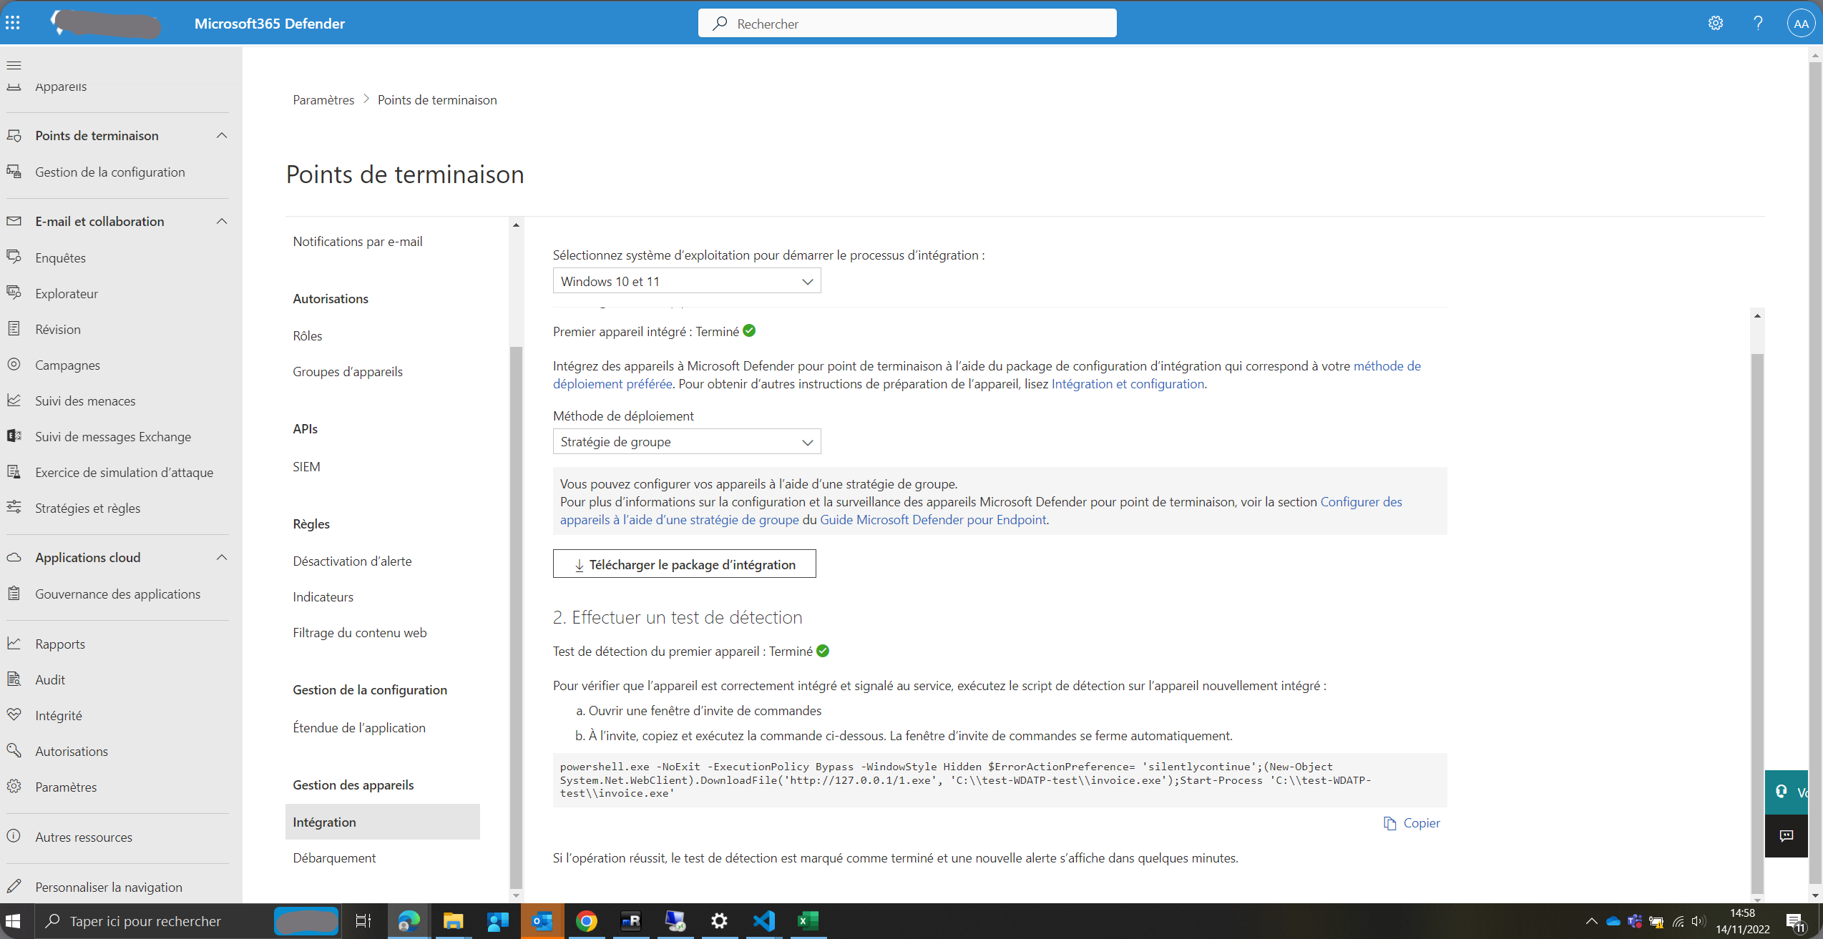The width and height of the screenshot is (1823, 939).
Task: Open the Windows notification center
Action: pos(1796,921)
